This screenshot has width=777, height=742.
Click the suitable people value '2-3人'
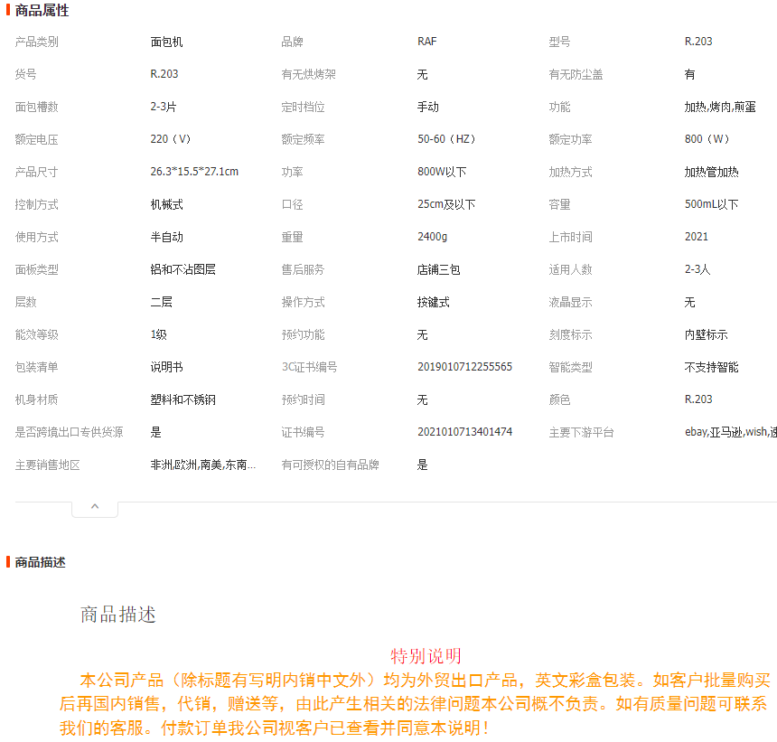point(697,269)
